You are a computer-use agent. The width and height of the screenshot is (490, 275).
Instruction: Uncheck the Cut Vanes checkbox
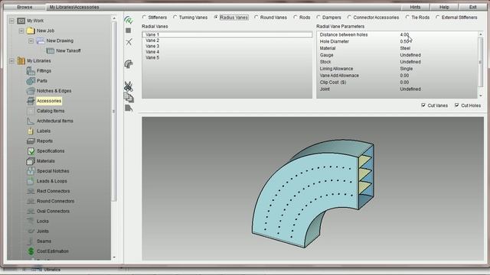(x=423, y=105)
